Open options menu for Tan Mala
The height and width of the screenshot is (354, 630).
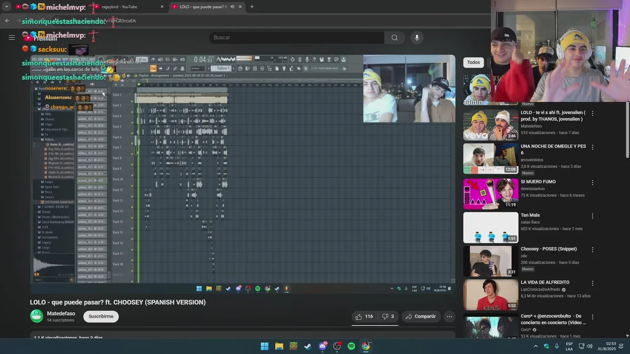click(592, 216)
